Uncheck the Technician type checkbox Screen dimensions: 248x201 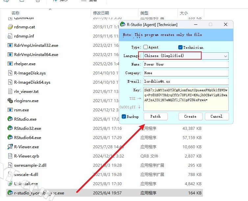click(180, 47)
